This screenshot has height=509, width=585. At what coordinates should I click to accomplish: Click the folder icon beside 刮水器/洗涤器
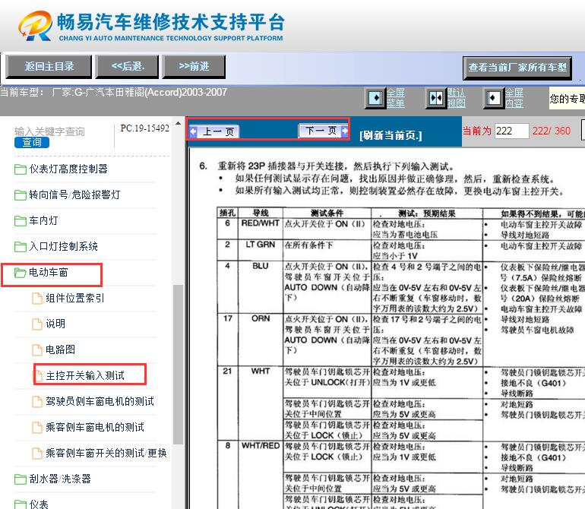(x=21, y=479)
